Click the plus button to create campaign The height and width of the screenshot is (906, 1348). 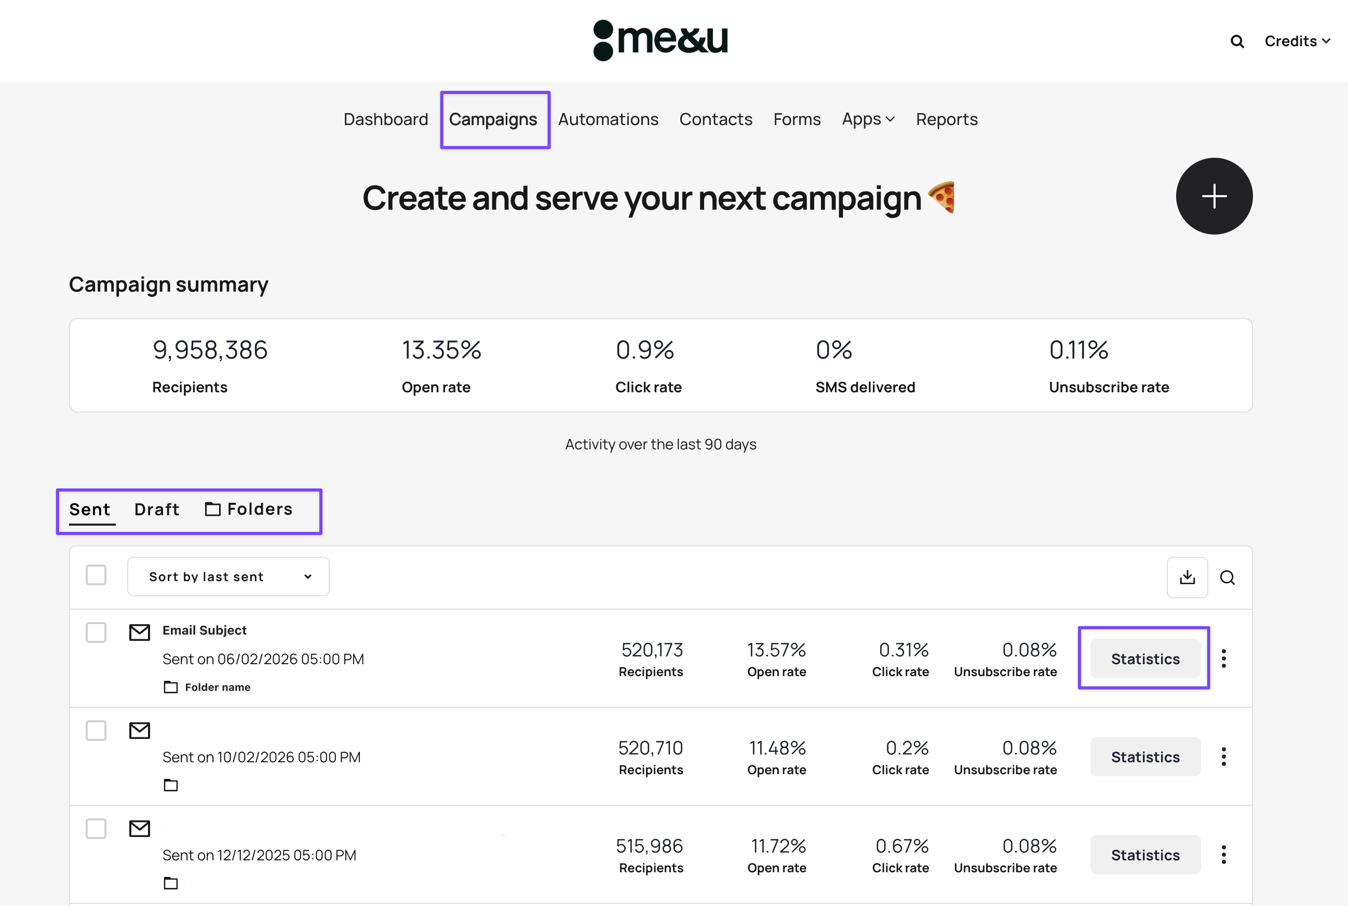1214,197
